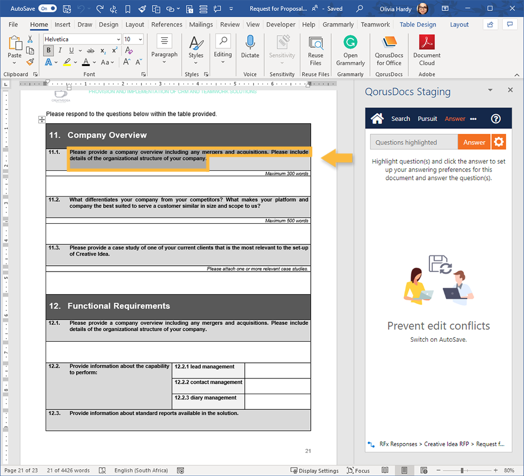Open QorusDocs pane options dropdown arrow
This screenshot has height=476, width=524.
(490, 90)
